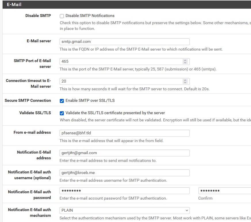This screenshot has width=251, height=222.
Task: Click the Confirm password field
Action: click(224, 191)
